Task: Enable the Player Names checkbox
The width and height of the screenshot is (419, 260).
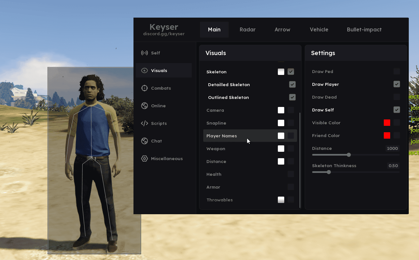Action: point(291,136)
